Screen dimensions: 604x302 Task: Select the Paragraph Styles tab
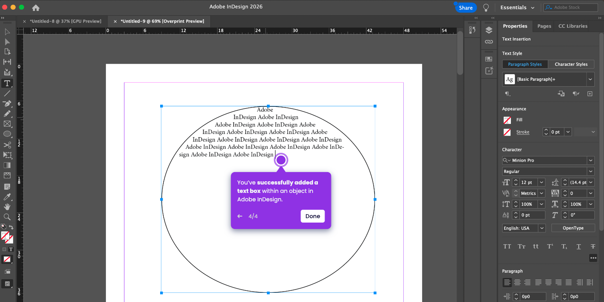(x=525, y=64)
